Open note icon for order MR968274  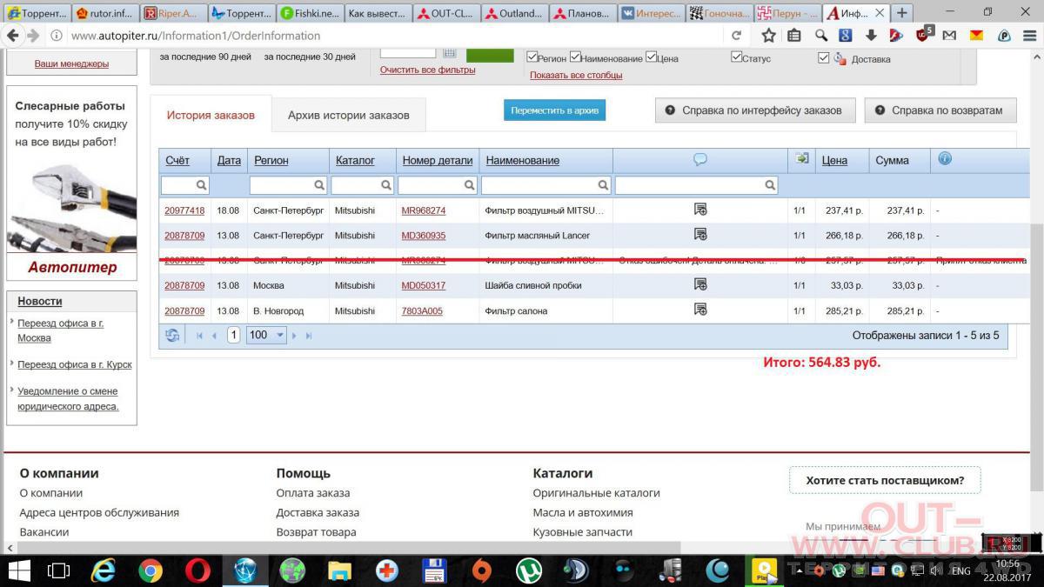[x=699, y=209]
